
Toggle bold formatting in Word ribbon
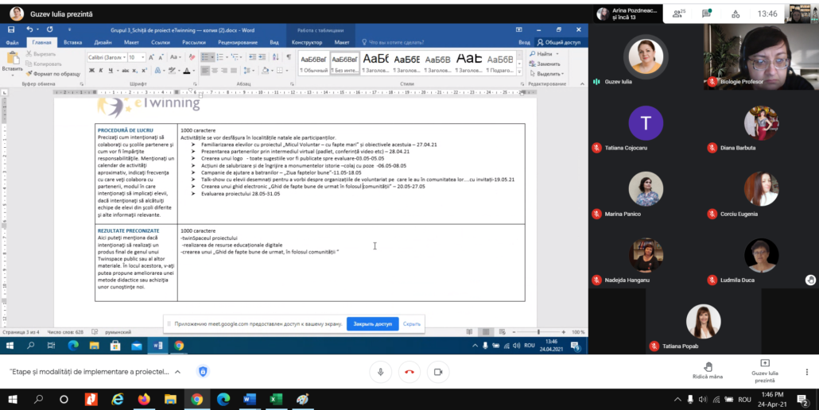(90, 71)
